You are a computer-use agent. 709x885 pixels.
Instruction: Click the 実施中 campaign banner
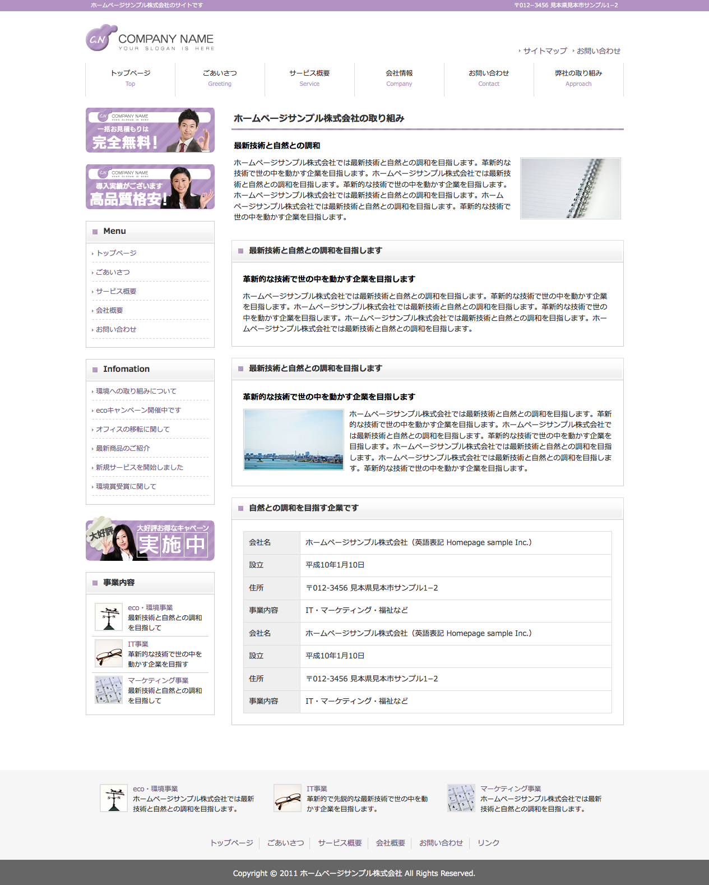click(x=150, y=538)
